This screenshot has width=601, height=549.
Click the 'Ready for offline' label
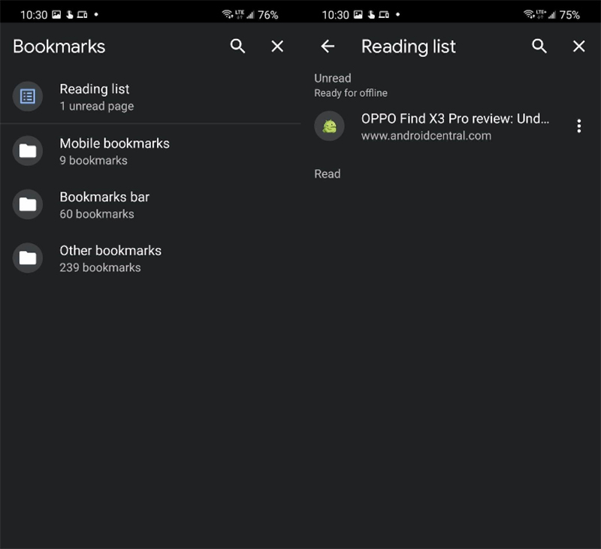[351, 93]
